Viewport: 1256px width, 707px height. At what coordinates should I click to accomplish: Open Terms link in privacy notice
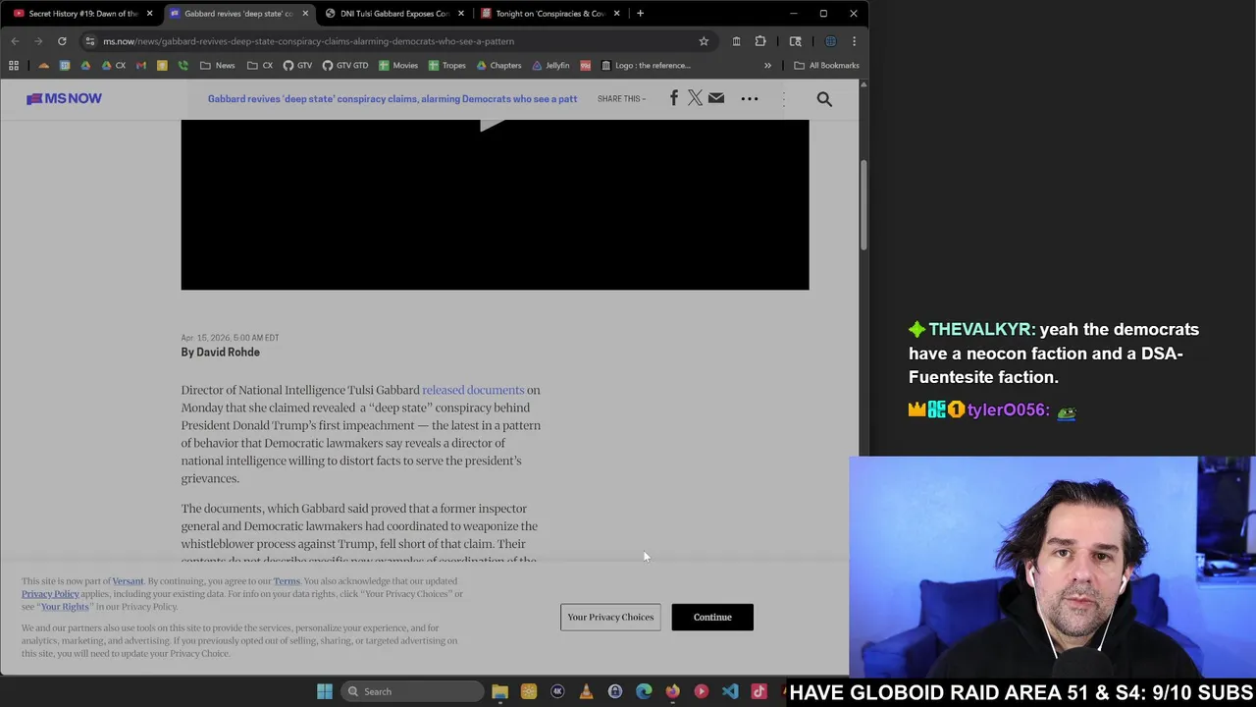click(x=287, y=581)
